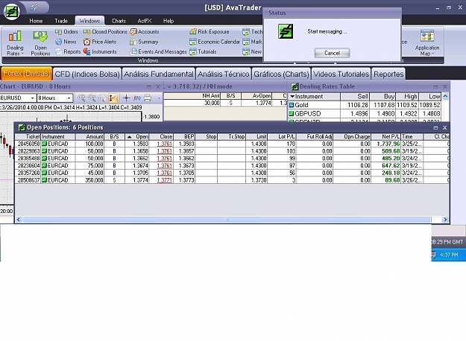
Task: Open the Open Positions ribbon button
Action: (40, 43)
